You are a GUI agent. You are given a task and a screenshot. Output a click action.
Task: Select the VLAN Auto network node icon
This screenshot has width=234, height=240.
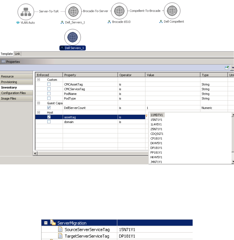tap(26, 11)
